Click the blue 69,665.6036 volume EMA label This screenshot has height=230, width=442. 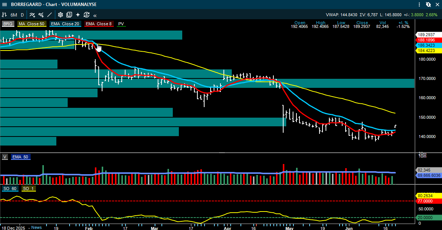429,175
